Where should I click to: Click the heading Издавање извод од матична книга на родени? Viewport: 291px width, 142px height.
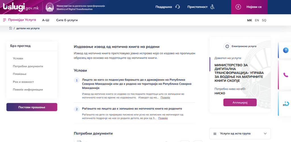[117, 47]
